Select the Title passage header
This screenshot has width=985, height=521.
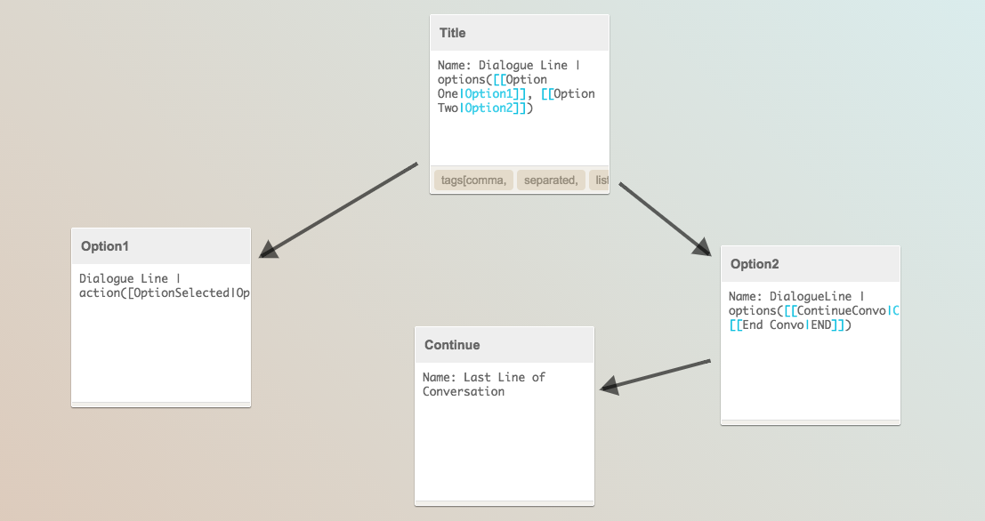pos(520,33)
